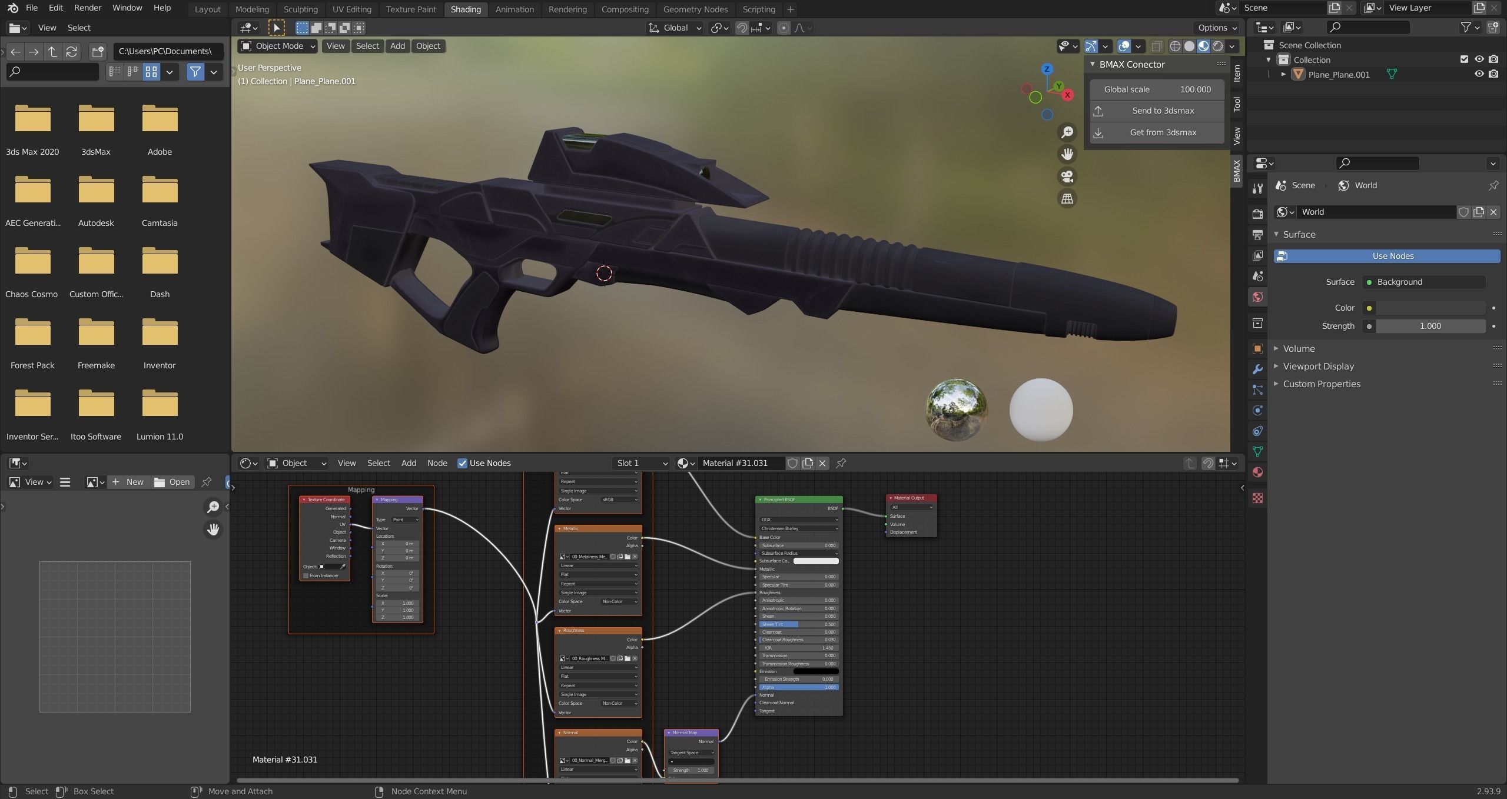
Task: Toggle Use Nodes checkbox in node editor
Action: (x=462, y=463)
